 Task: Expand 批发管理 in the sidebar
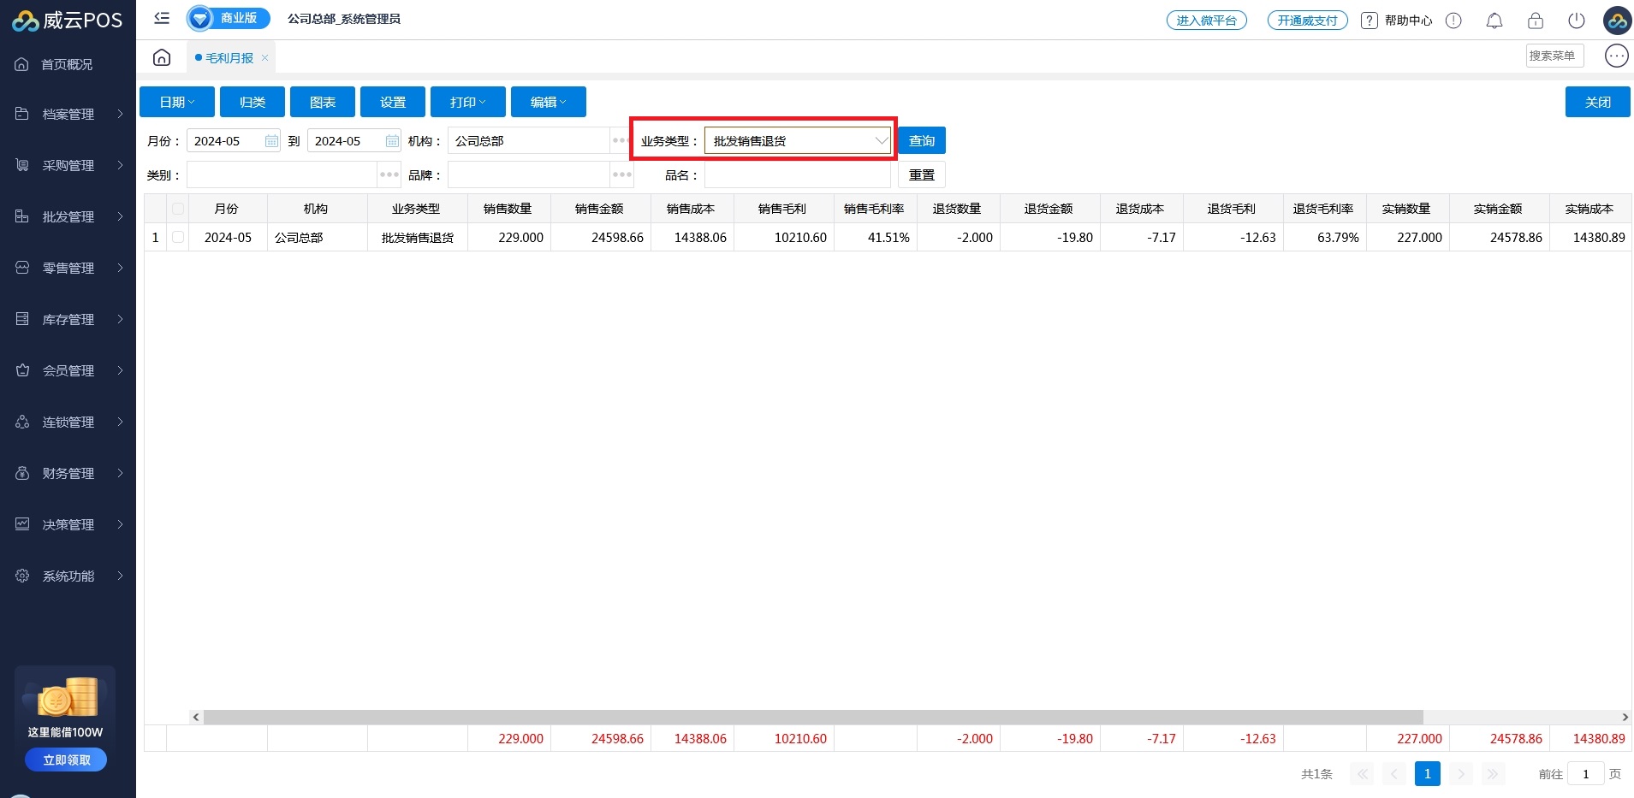68,216
